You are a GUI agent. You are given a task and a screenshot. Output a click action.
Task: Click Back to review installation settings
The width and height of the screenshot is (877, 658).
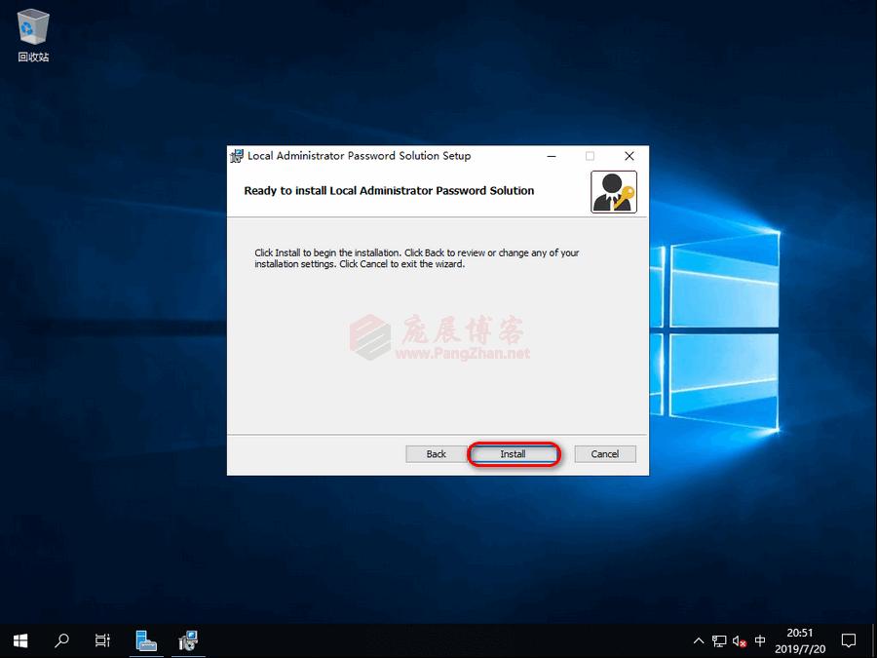point(436,453)
